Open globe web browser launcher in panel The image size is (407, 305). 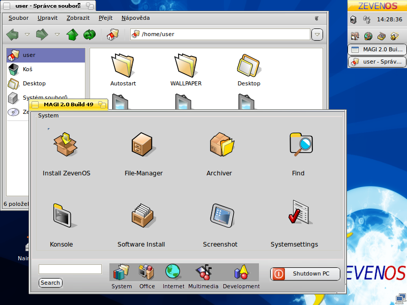coord(368,36)
